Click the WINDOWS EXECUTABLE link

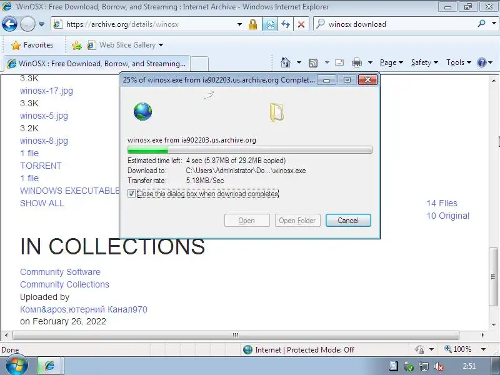coord(69,191)
